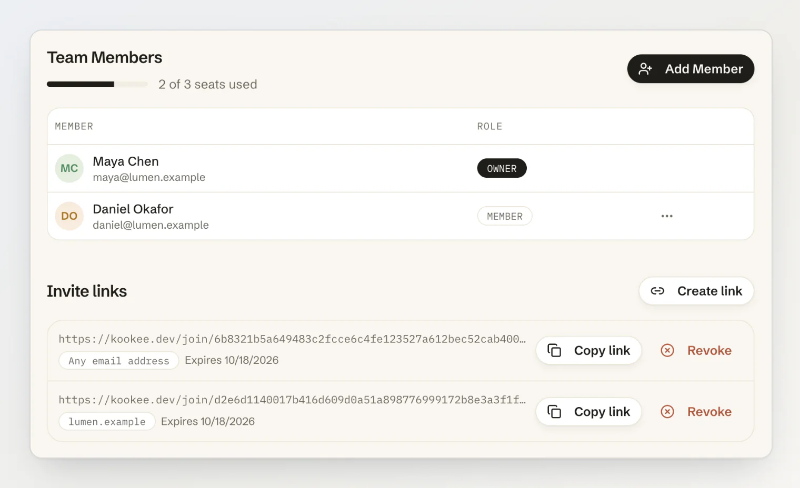Click the chain-link icon in Create link
800x488 pixels.
click(x=657, y=291)
